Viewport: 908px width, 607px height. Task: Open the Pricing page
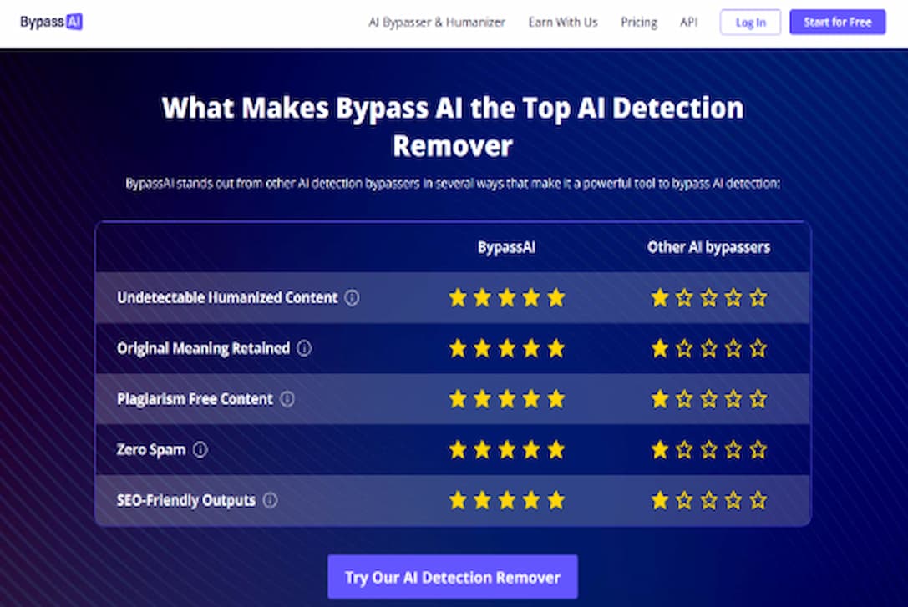(639, 22)
